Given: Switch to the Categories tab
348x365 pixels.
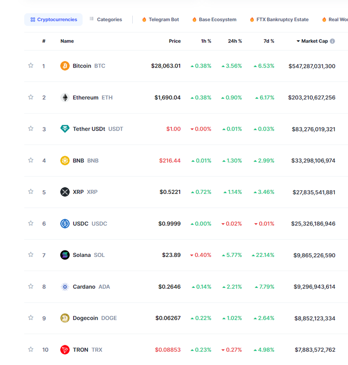Looking at the screenshot, I should (106, 20).
